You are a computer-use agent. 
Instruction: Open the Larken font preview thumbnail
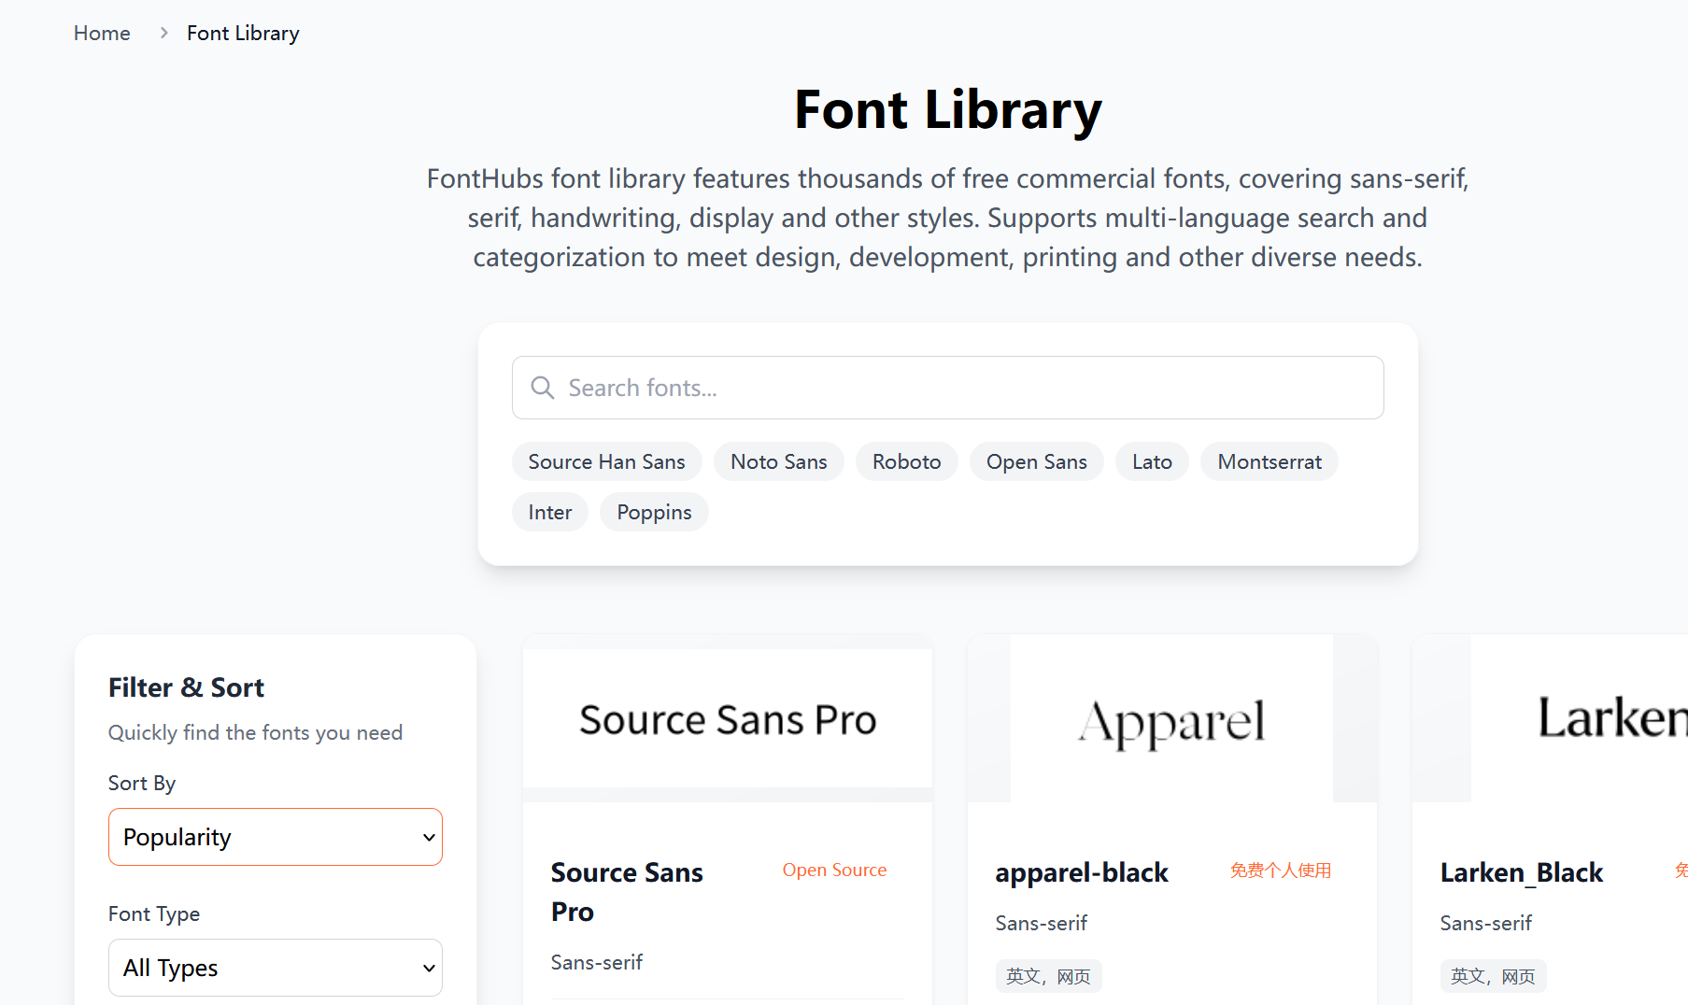[1551, 718]
